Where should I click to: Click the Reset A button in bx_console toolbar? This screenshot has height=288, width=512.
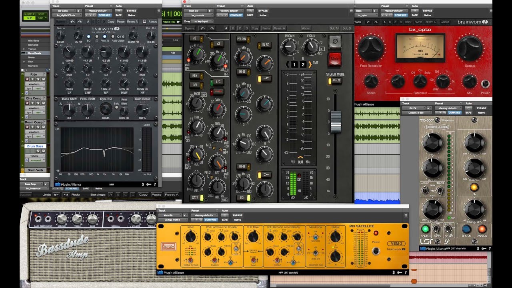pyautogui.click(x=279, y=28)
